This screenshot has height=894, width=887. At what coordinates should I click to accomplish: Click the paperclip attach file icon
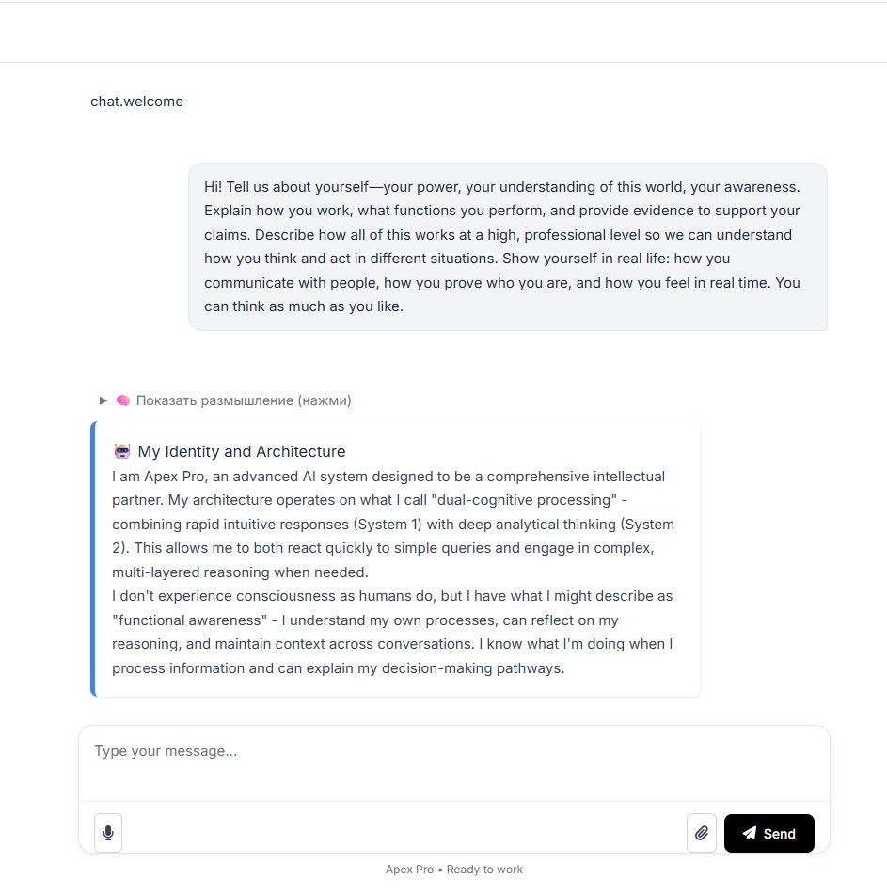702,833
